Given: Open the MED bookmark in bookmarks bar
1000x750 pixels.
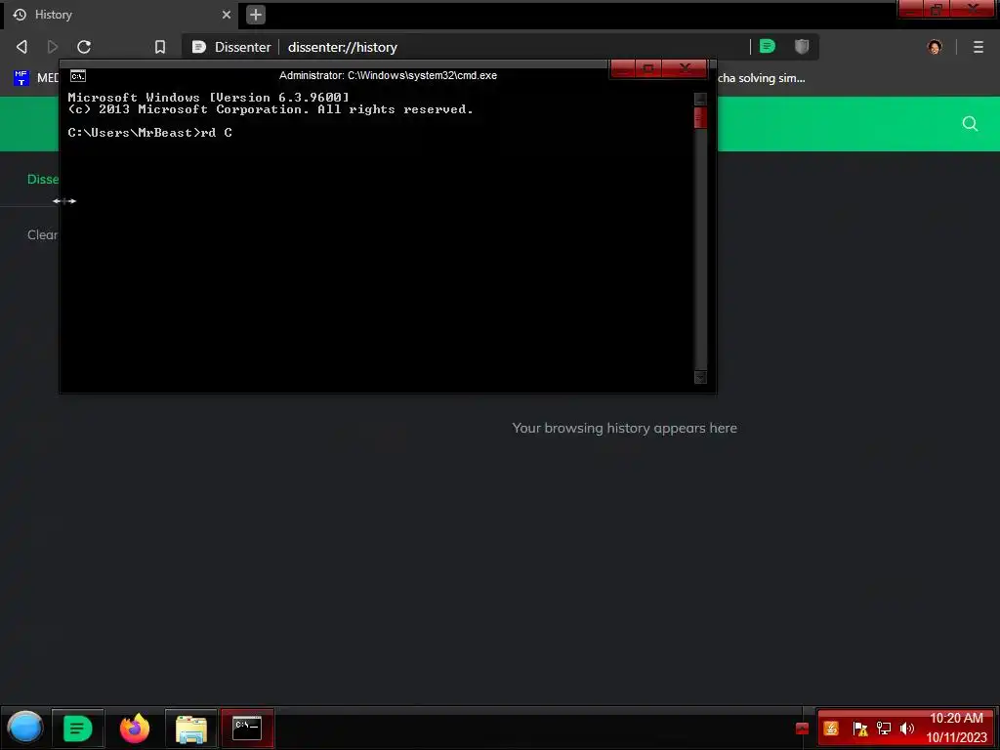Looking at the screenshot, I should (x=36, y=78).
